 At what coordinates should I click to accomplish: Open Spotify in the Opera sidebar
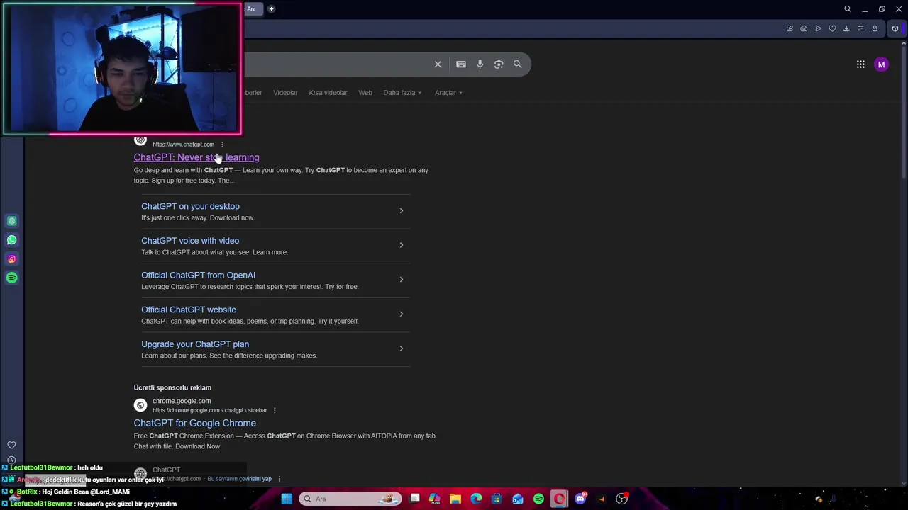(x=11, y=278)
